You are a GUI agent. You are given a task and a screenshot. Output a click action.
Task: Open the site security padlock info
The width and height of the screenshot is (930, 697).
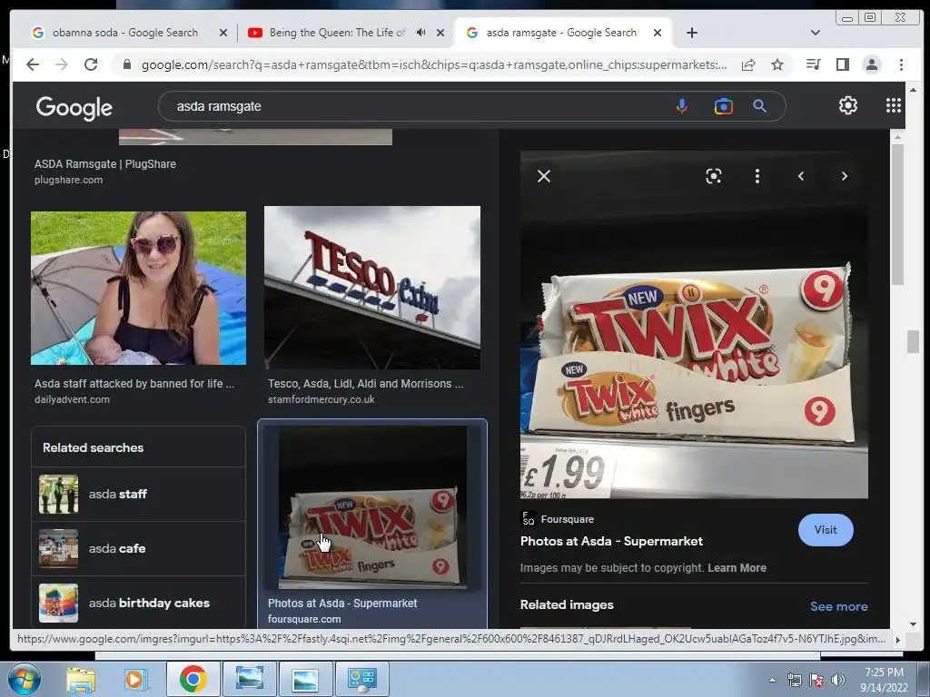pos(126,64)
